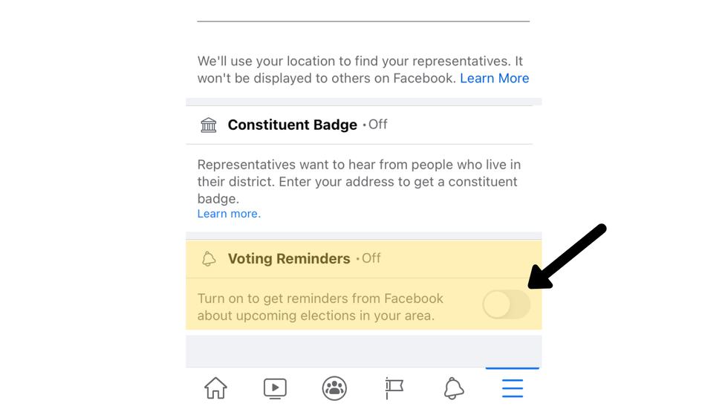This screenshot has width=728, height=409.
Task: Go to the Home feed icon
Action: coord(215,387)
